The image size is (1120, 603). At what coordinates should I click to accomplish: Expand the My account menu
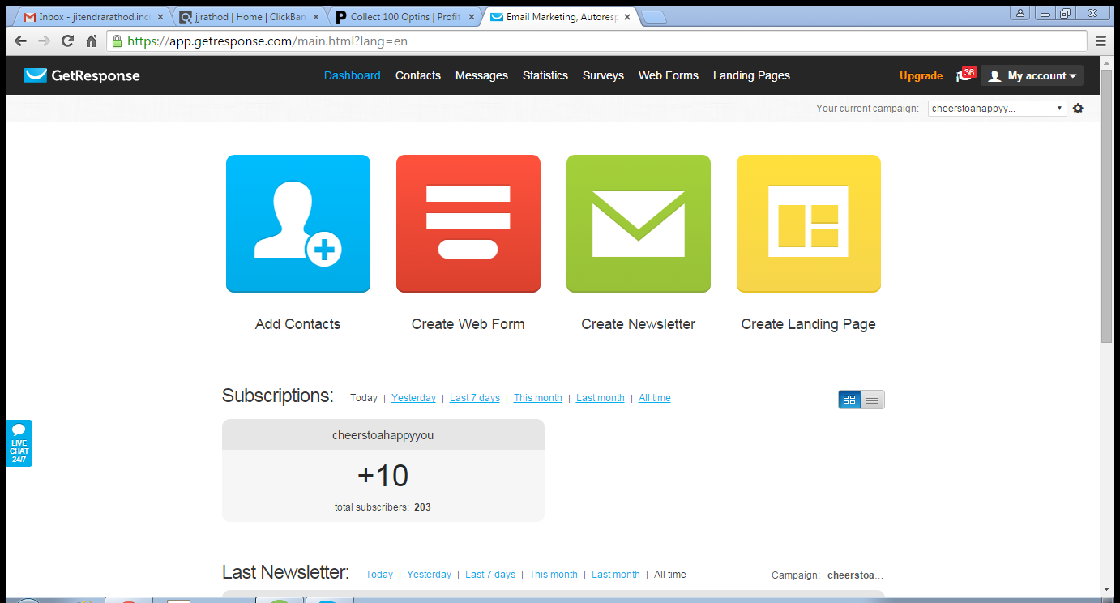1032,75
